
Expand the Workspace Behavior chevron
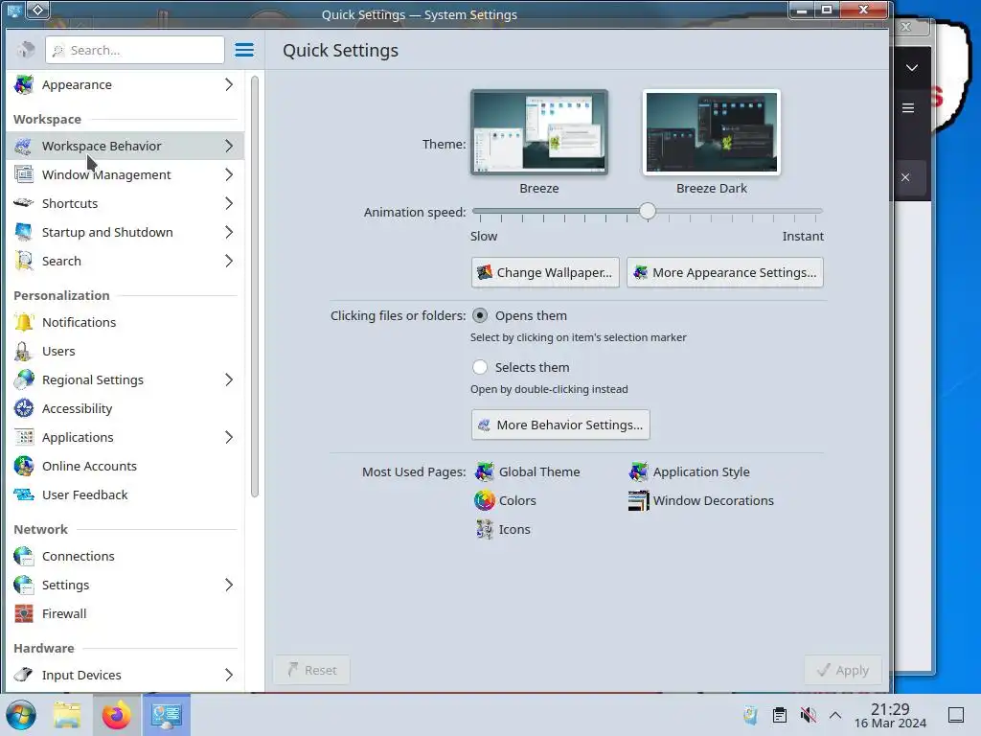(229, 146)
